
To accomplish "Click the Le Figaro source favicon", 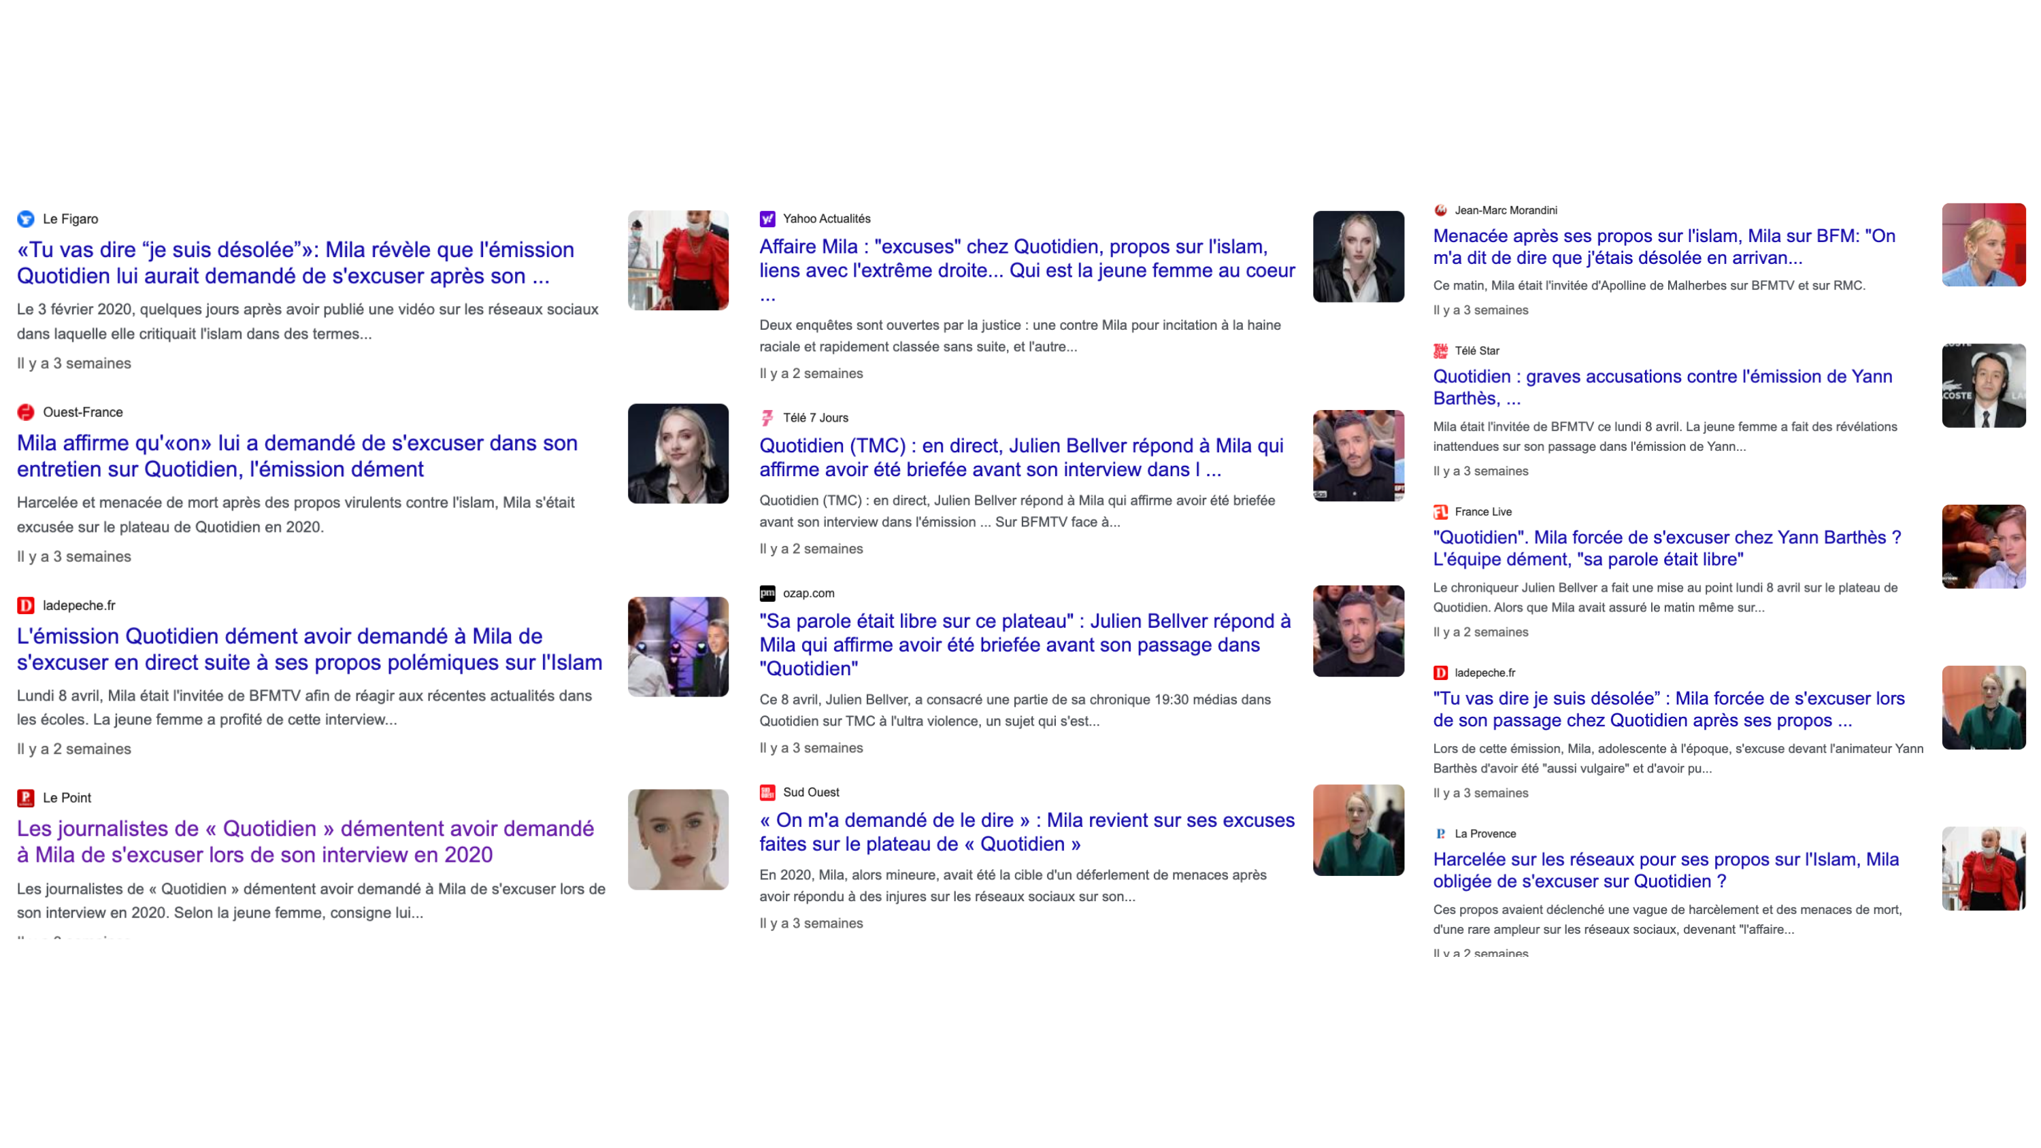I will pyautogui.click(x=25, y=219).
